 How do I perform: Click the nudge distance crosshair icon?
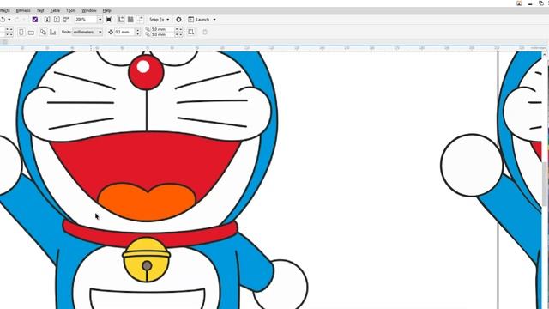(x=111, y=33)
